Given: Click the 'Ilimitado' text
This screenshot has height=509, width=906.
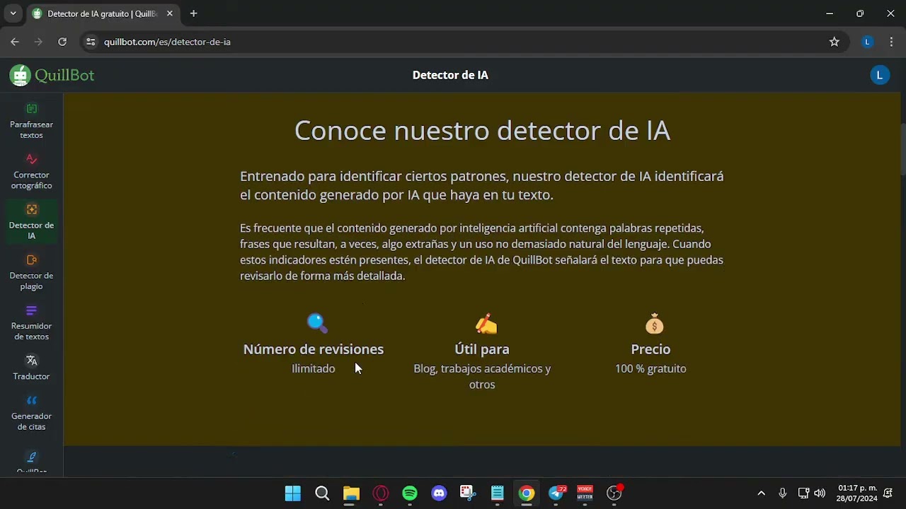Looking at the screenshot, I should [x=314, y=368].
